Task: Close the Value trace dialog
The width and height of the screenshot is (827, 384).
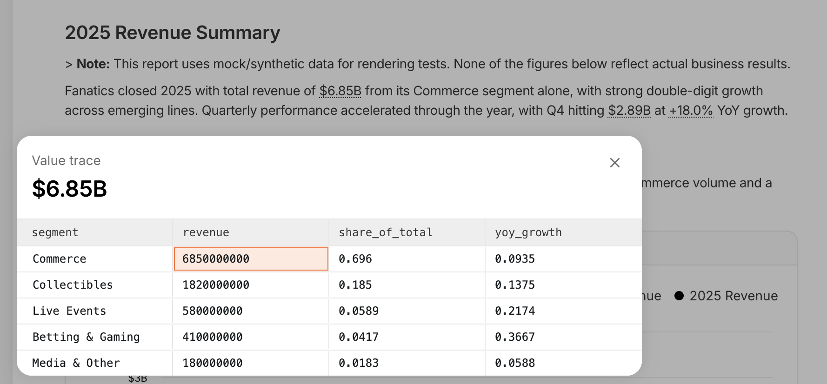Action: pyautogui.click(x=614, y=163)
